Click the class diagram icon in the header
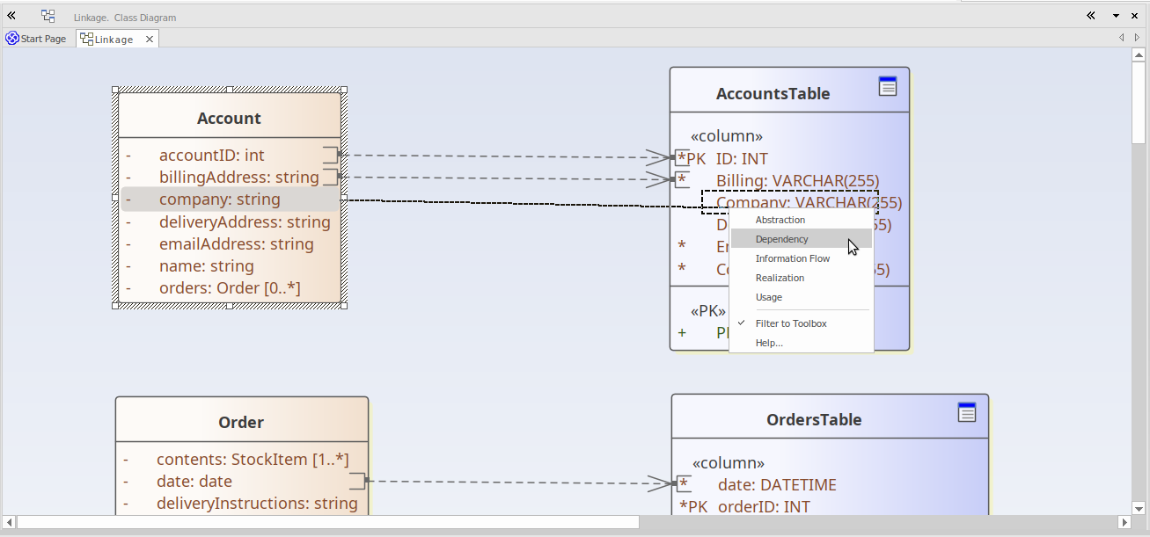Image resolution: width=1150 pixels, height=537 pixels. tap(48, 16)
